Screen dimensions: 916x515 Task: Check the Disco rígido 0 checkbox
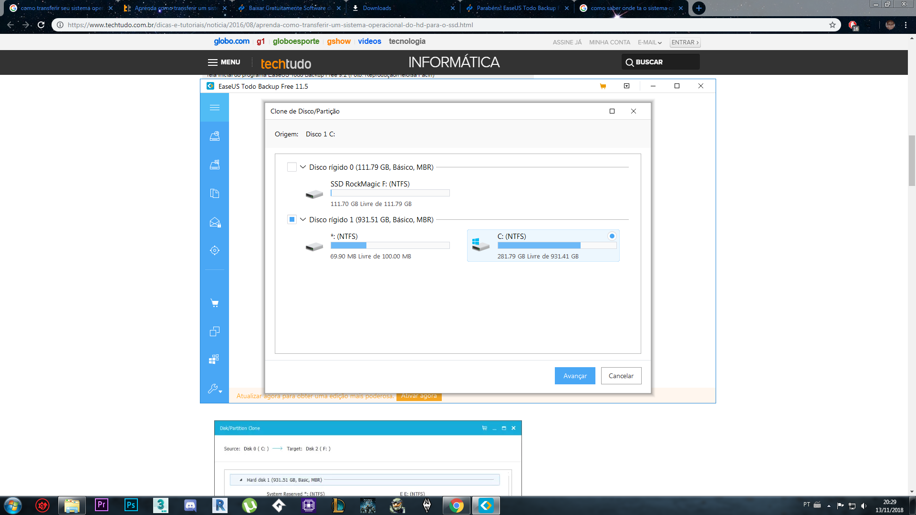tap(292, 167)
